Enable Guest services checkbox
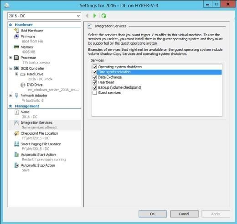 pyautogui.click(x=95, y=93)
